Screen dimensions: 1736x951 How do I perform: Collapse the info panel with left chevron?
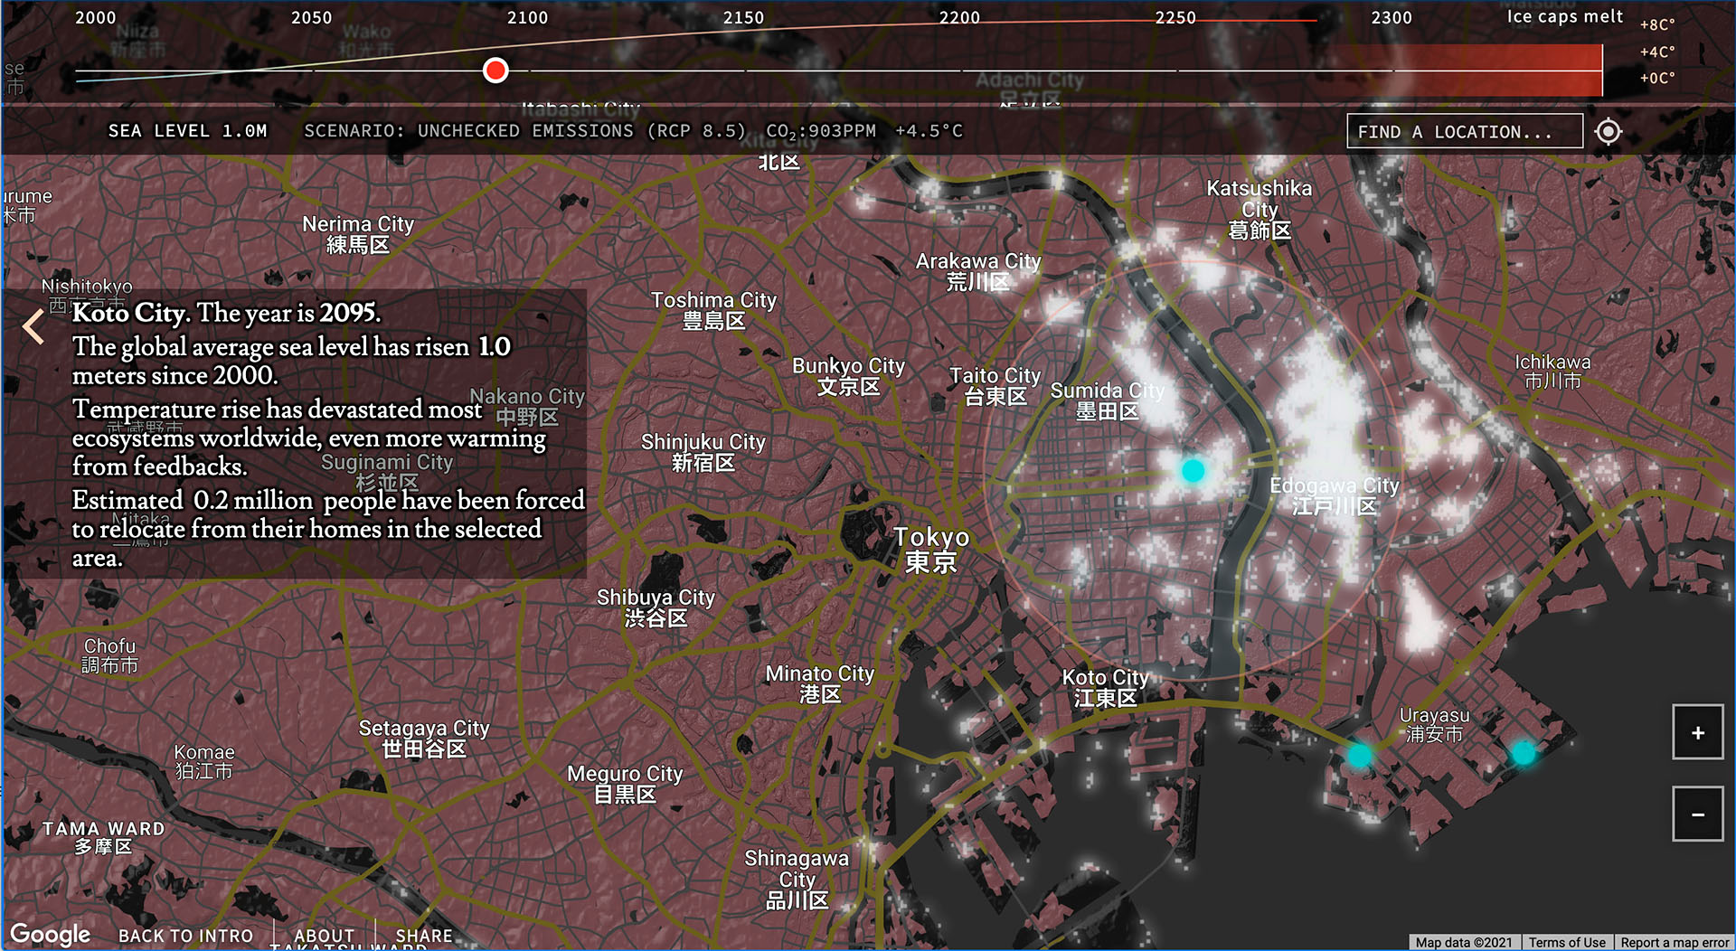pos(33,326)
